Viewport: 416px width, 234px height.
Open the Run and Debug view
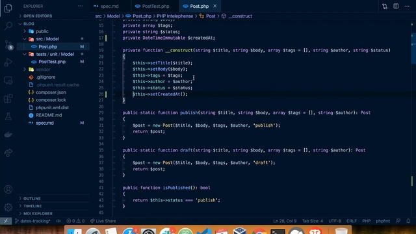coord(8,62)
